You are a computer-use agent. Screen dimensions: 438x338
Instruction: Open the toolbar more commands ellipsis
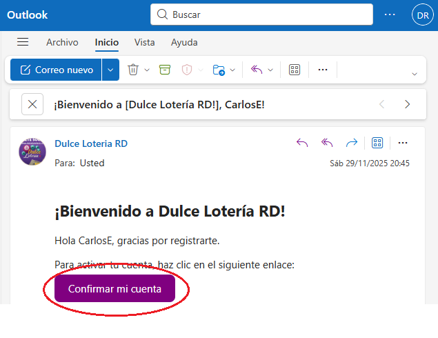(x=323, y=70)
